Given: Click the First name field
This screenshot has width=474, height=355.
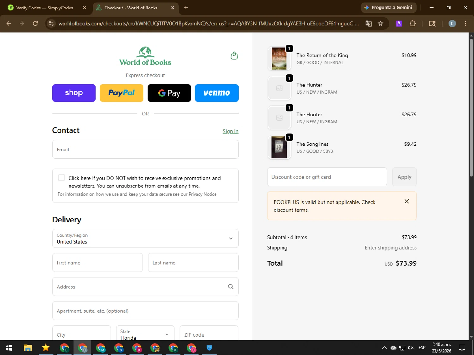Looking at the screenshot, I should tap(97, 263).
